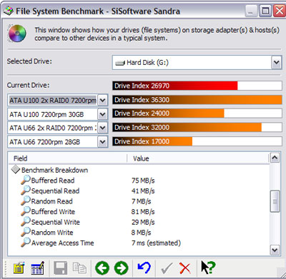Select the Buffered Write row label
The height and width of the screenshot is (279, 286).
(x=53, y=212)
